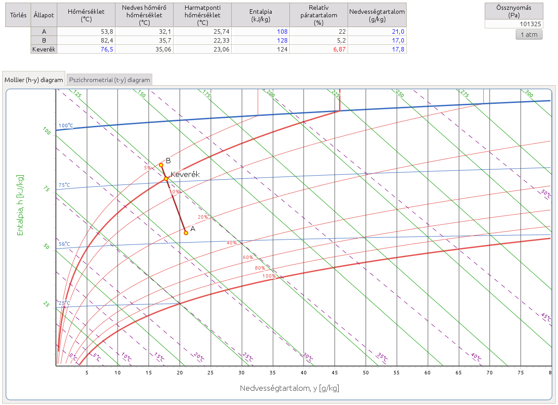The image size is (558, 405).
Task: Click the 1 atm button
Action: [529, 34]
